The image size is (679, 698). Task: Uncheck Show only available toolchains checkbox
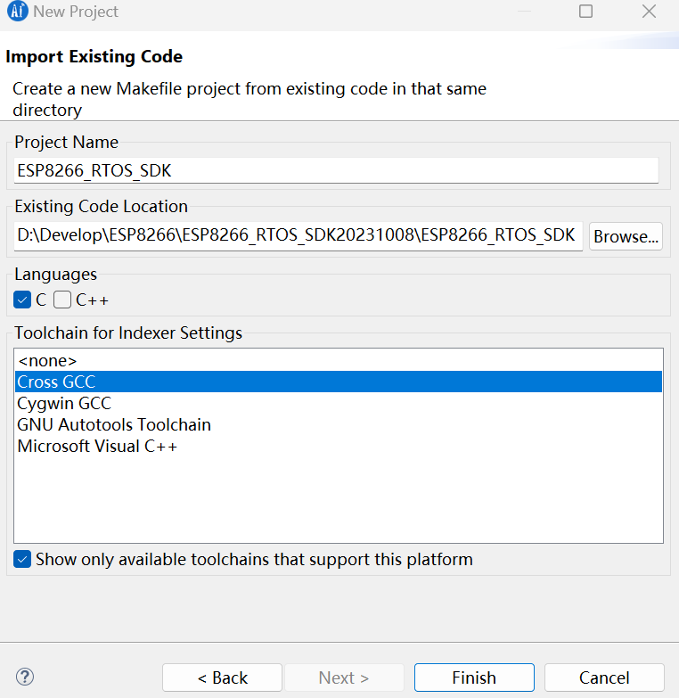click(x=22, y=559)
